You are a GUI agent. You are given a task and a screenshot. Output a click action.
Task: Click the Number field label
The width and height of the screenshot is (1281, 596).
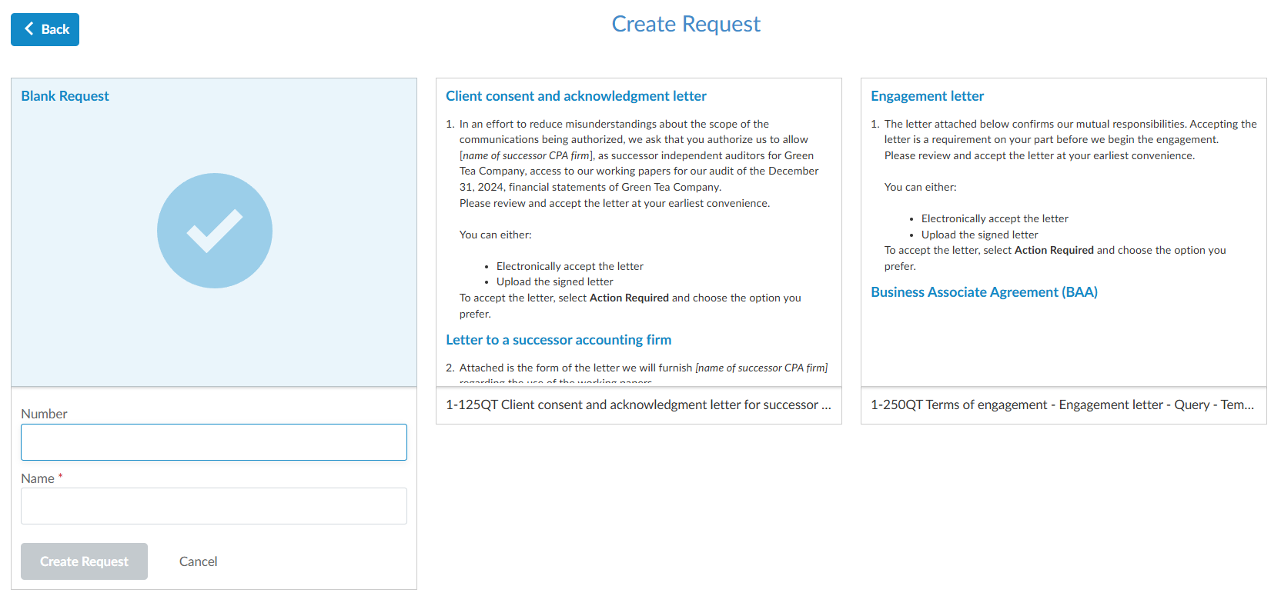tap(44, 414)
